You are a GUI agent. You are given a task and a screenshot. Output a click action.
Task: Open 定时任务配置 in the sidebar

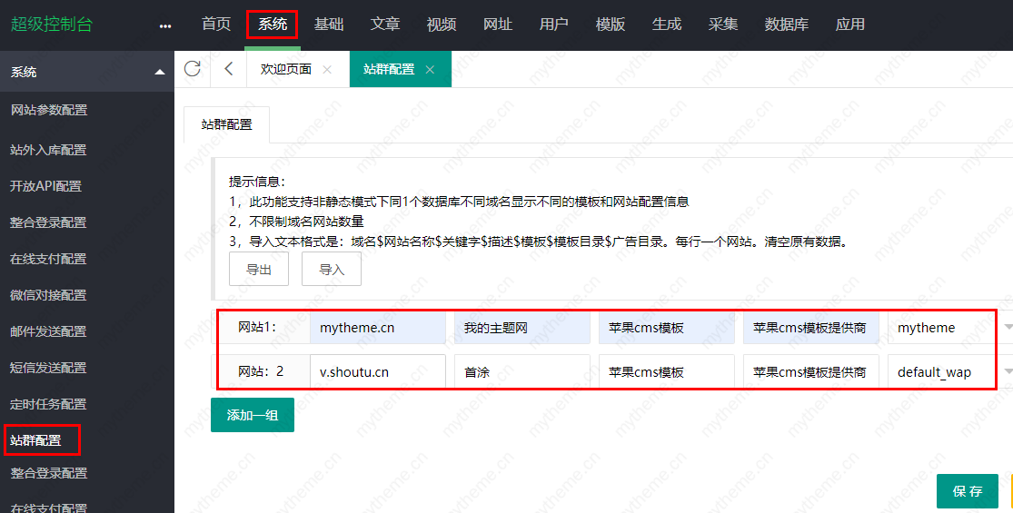click(x=48, y=404)
